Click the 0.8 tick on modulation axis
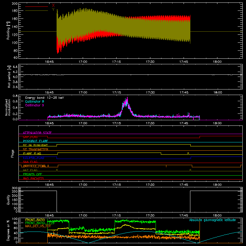Image resolution: width=246 pixels, height=246 pixels. (x=15, y=96)
